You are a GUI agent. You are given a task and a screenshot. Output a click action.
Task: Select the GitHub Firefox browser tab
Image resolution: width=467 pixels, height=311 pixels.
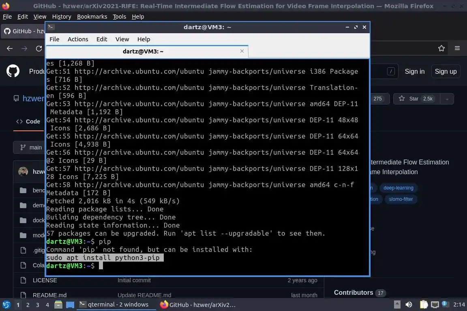tap(24, 31)
